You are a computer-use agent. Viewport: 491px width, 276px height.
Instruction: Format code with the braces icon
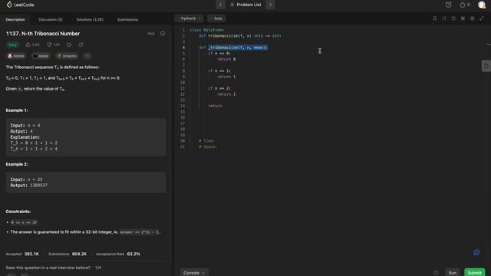tap(444, 18)
